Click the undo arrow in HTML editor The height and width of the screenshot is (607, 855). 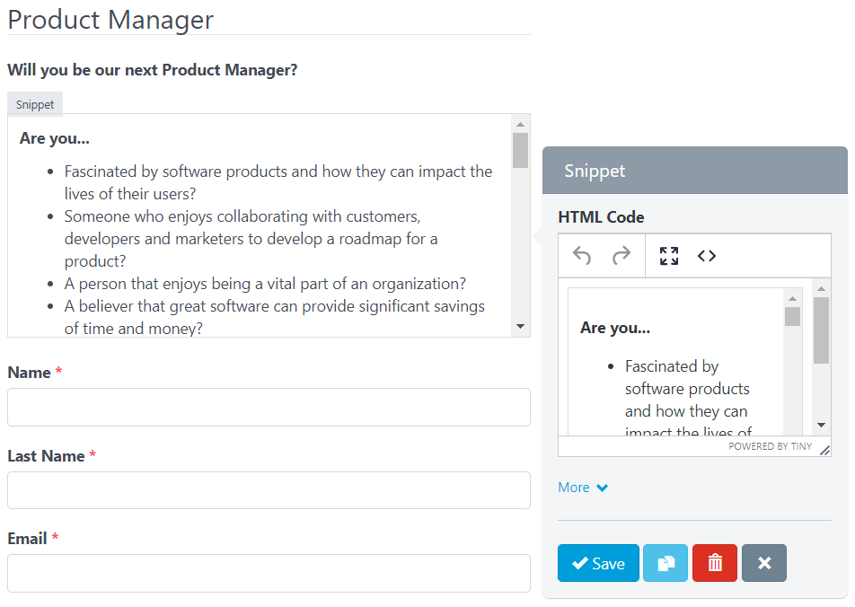click(x=582, y=256)
